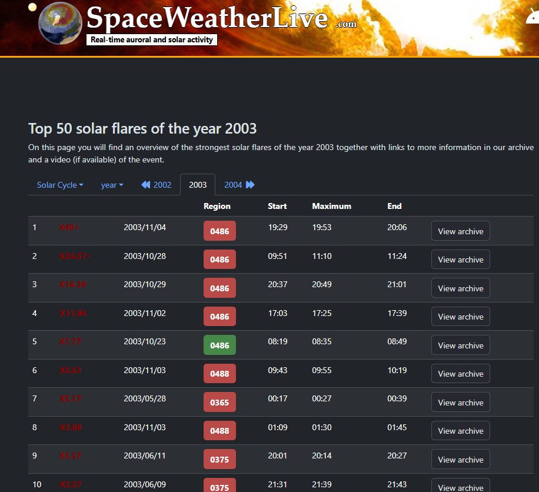Screen dimensions: 539x492
Task: View archive for the 2003/10/23 flare
Action: click(461, 345)
